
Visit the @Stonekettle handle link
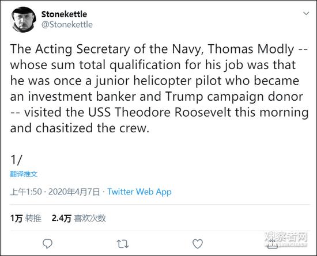67,25
